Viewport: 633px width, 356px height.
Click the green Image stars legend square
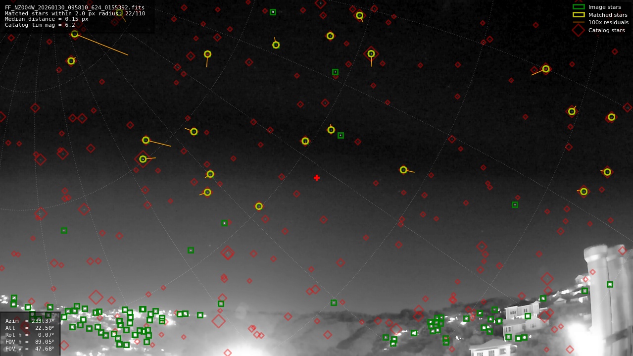578,7
